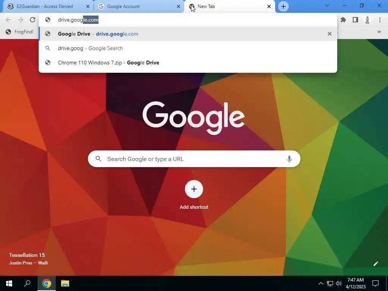Close the Google Account tab

point(178,6)
